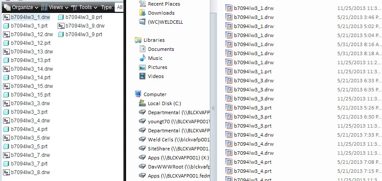Click the drawing icon of b7094lw3_13.drw
Screen dimensions: 382x181
(6, 52)
